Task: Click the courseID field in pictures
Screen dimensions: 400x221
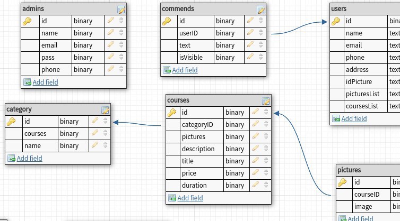Action: (367, 195)
